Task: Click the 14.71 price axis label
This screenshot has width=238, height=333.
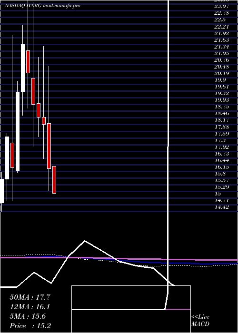Action: [222, 200]
